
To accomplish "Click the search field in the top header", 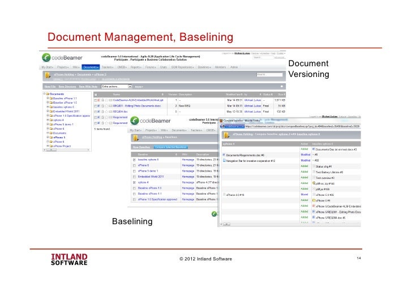I will (x=263, y=57).
